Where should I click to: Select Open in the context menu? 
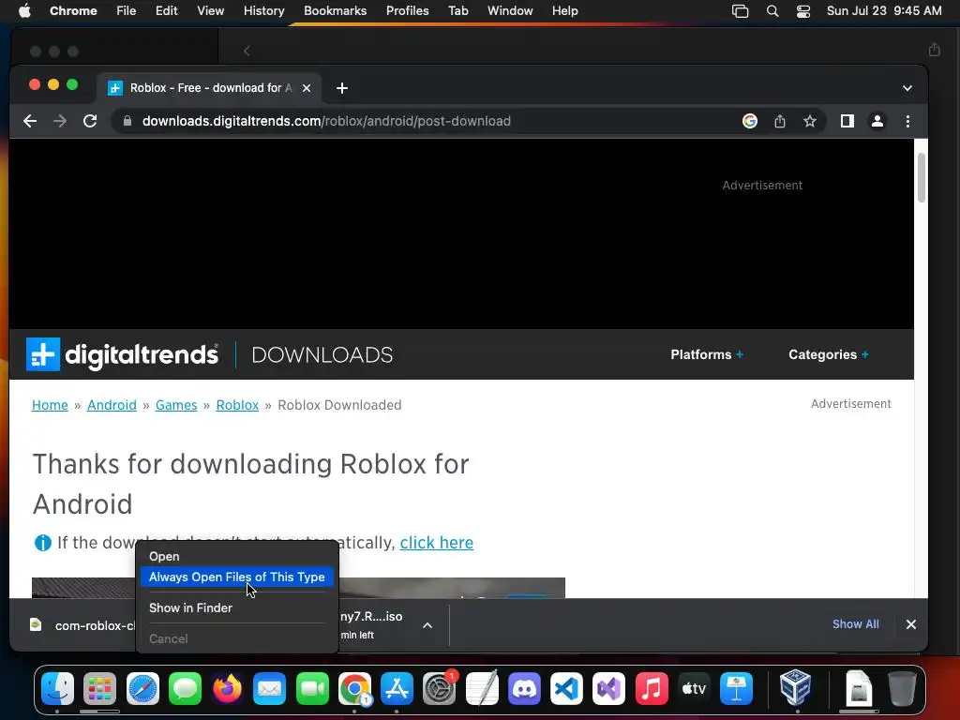pyautogui.click(x=236, y=557)
